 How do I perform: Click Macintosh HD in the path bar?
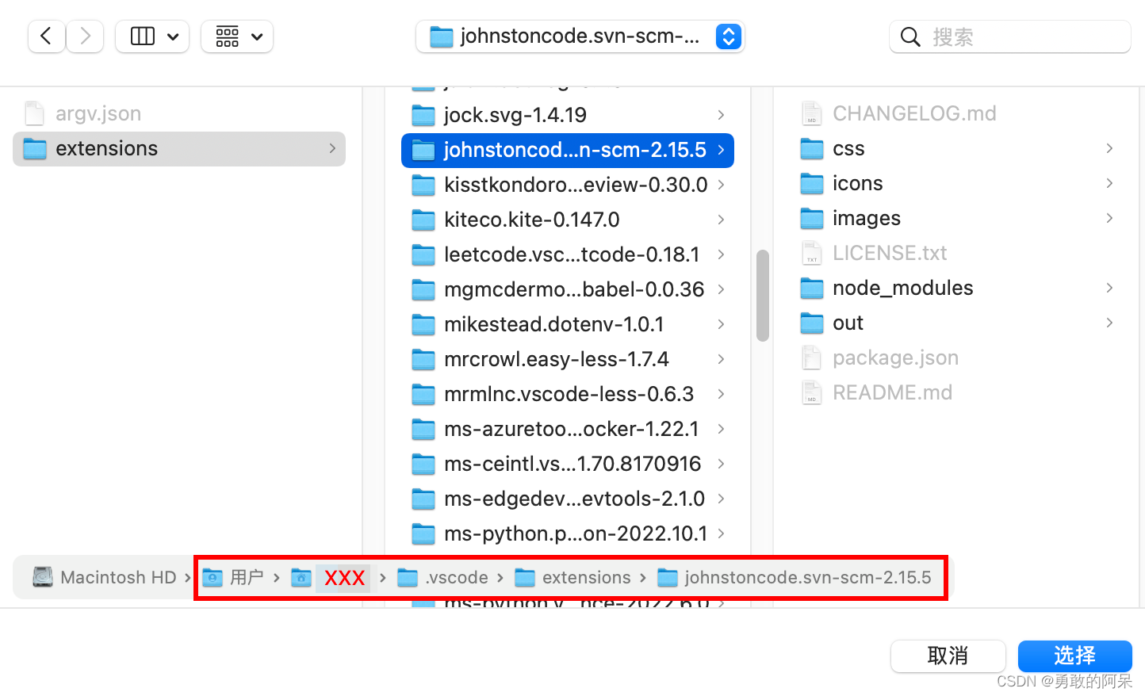105,577
